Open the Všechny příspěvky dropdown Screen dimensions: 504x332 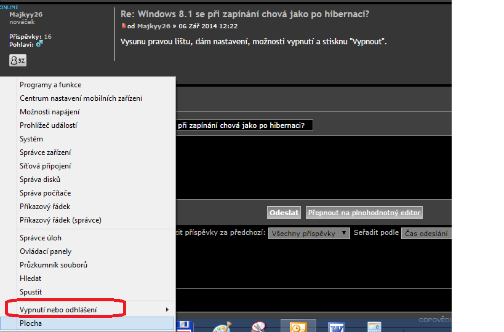(x=309, y=234)
